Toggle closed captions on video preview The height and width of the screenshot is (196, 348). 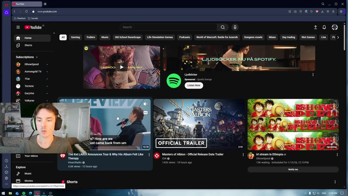click(145, 113)
